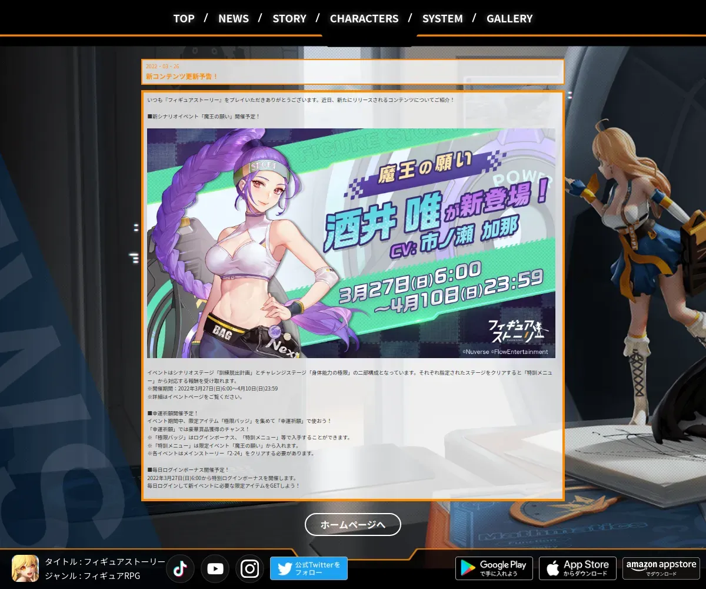Tap the game app icon in footer

[x=25, y=568]
